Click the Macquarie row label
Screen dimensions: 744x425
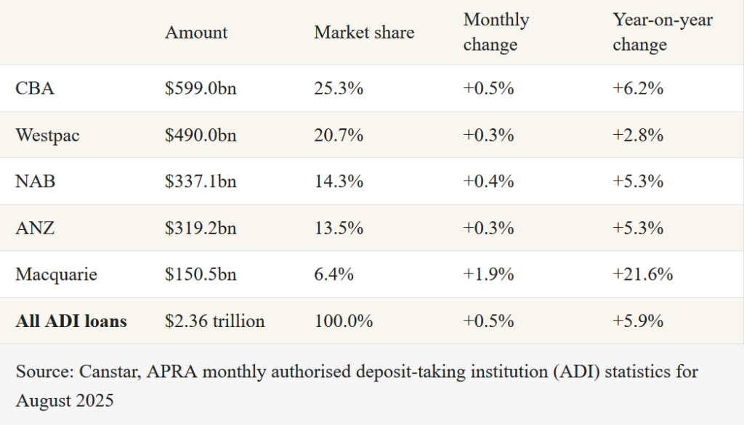coord(56,274)
